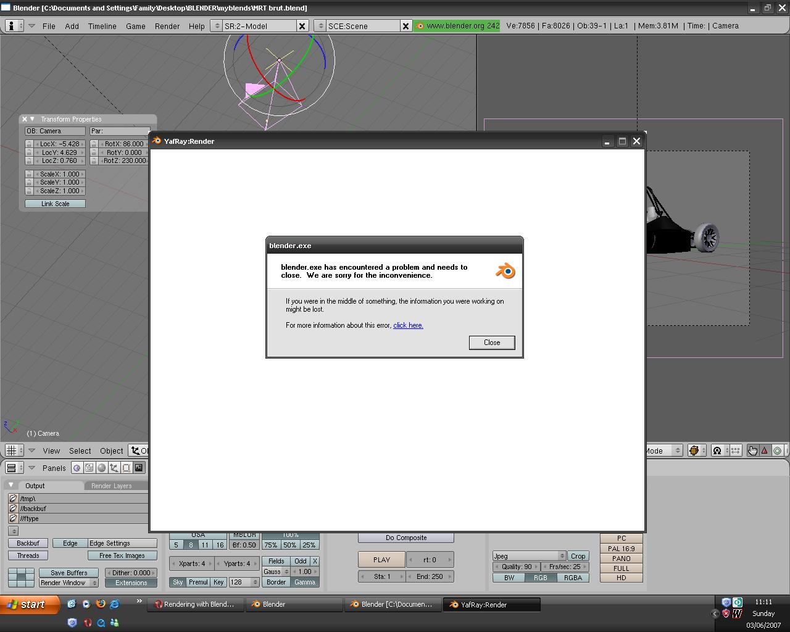Screen dimensions: 790x632
Task: Open the SCE:Scene selector dropdown
Action: [x=320, y=26]
